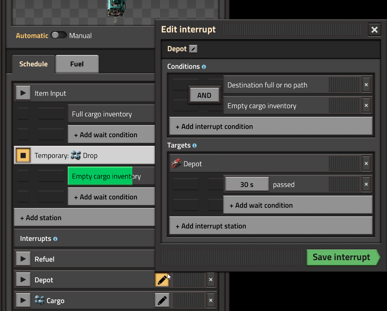Screen dimensions: 387x311
Task: Delete the Depot target station
Action: (x=366, y=164)
